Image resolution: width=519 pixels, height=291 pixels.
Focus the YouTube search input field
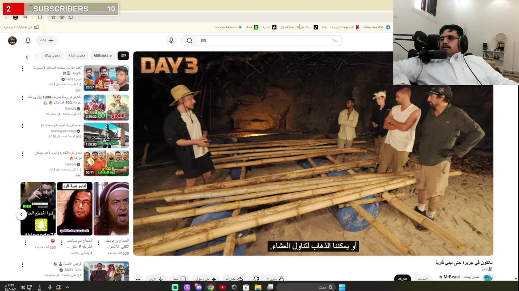(270, 40)
